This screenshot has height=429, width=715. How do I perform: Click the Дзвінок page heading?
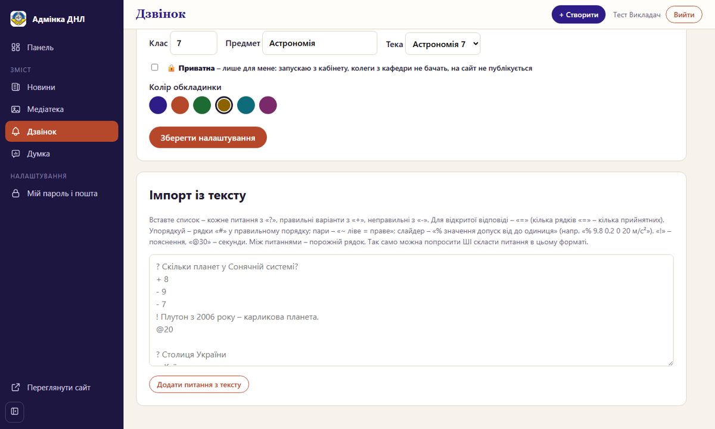tap(161, 14)
